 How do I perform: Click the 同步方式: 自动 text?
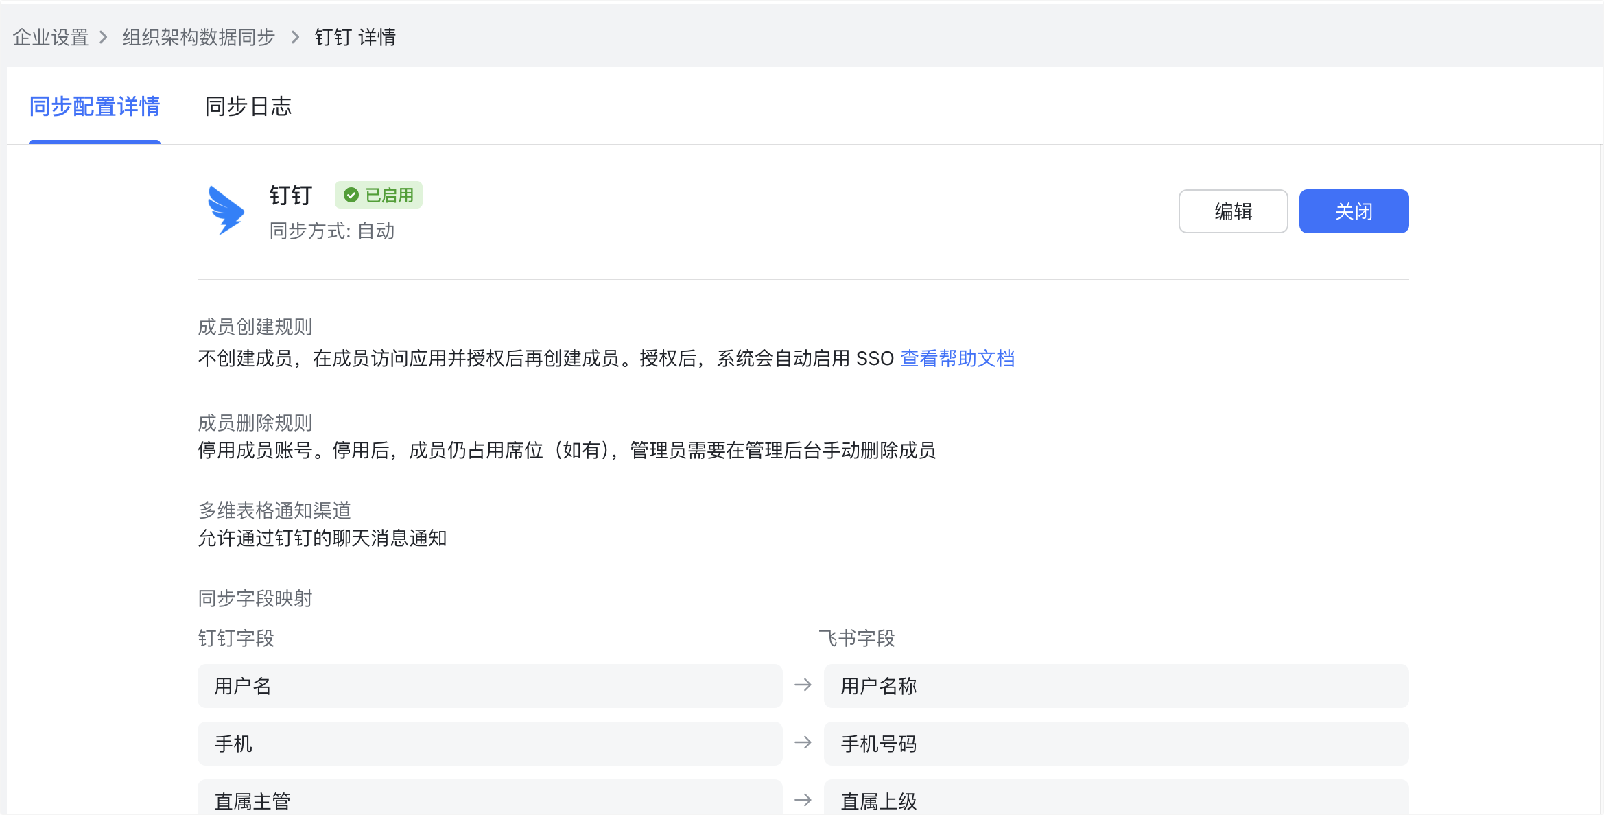332,231
